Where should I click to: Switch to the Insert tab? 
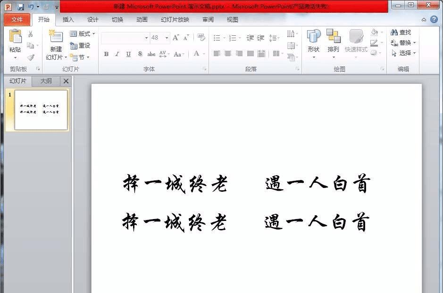click(68, 19)
